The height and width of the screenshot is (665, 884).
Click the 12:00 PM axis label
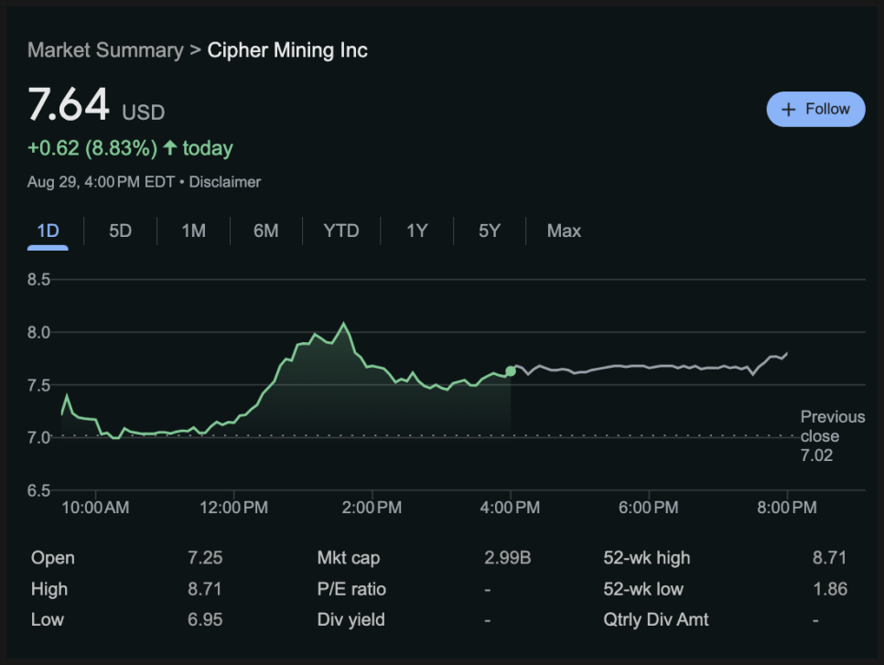pyautogui.click(x=234, y=507)
